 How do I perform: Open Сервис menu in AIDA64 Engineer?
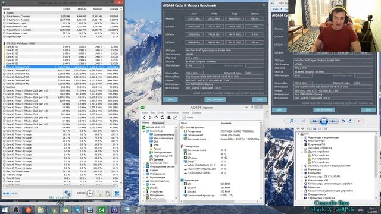[x=185, y=112]
